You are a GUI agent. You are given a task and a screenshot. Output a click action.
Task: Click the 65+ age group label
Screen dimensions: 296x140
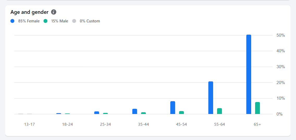pyautogui.click(x=257, y=124)
